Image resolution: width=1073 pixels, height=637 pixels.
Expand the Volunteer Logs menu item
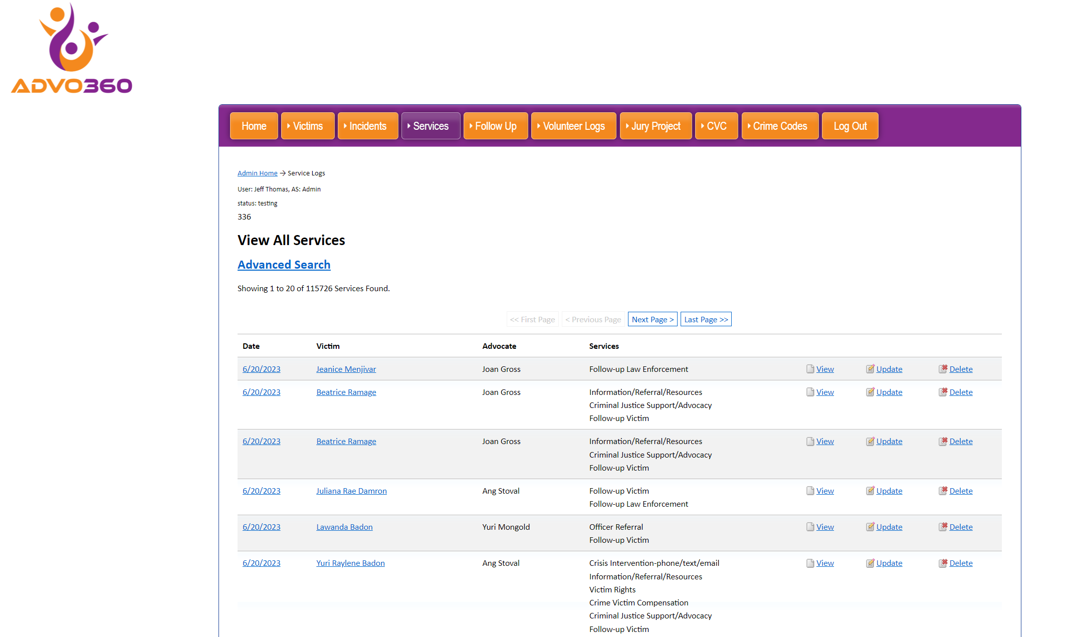(574, 127)
